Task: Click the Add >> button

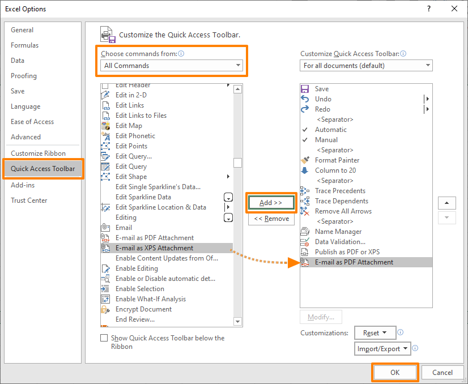Action: (271, 203)
